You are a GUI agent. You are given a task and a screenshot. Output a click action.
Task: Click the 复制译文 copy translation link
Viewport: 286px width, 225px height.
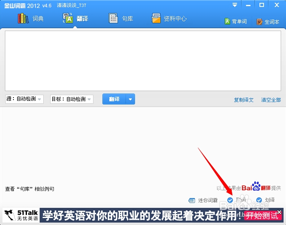[x=244, y=100]
